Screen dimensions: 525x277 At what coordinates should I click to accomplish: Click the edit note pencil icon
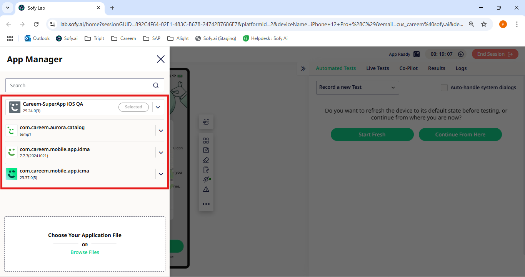point(206,150)
